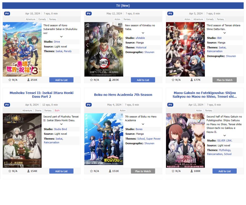246x205 pixels.
Task: Expand the Boku no Hero Academia synopsis
Action: [143, 124]
